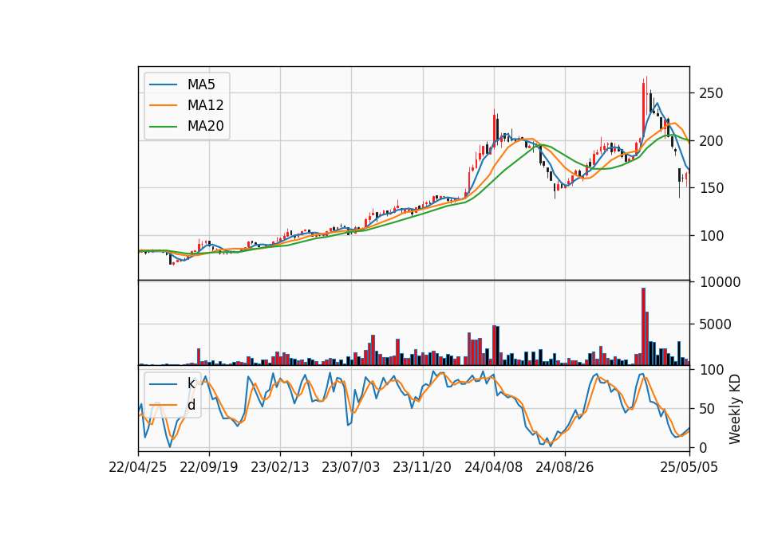Click the 22/09/19 date axis label

click(x=209, y=468)
